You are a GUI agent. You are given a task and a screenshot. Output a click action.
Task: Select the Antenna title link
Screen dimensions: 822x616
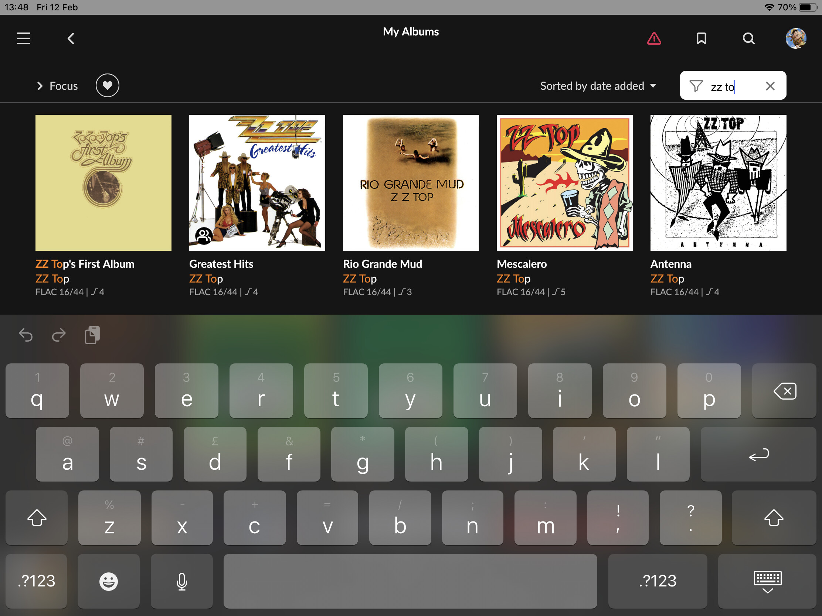click(x=671, y=264)
